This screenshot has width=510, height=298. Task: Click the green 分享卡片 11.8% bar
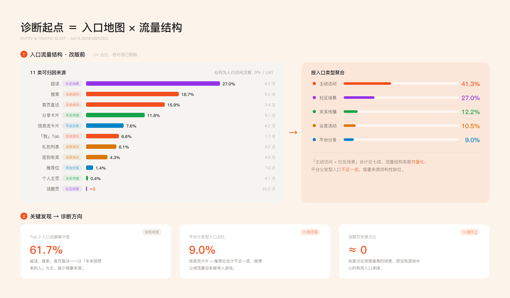click(x=115, y=115)
